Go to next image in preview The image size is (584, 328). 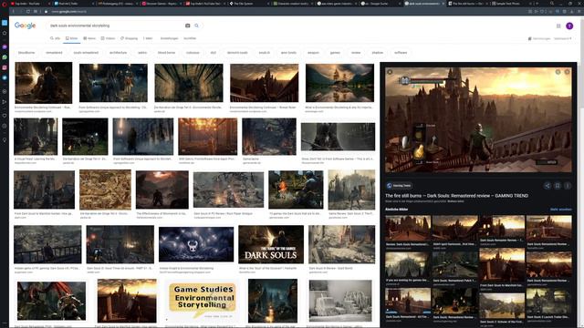coord(567,72)
